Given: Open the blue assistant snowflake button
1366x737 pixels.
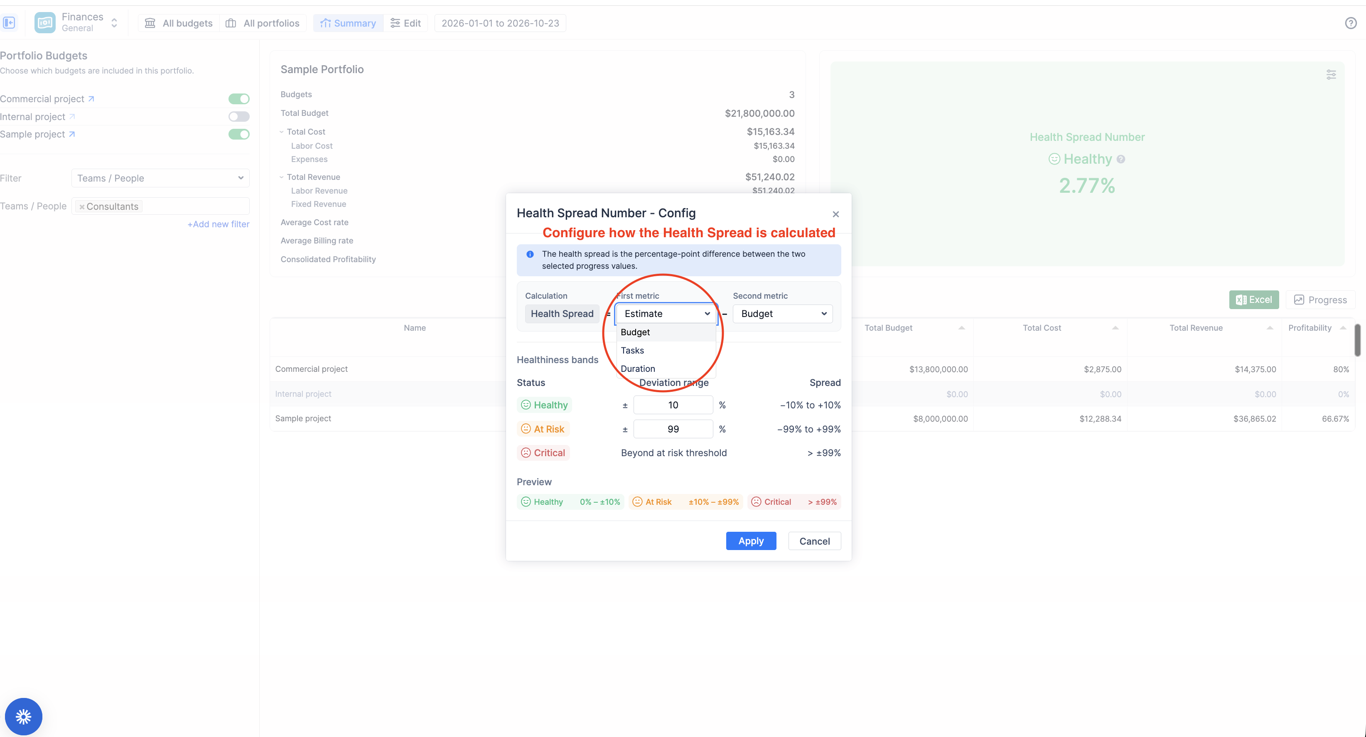Looking at the screenshot, I should [23, 716].
